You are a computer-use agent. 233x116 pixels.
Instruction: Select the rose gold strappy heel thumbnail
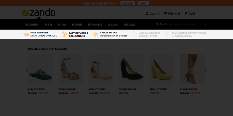[71, 69]
